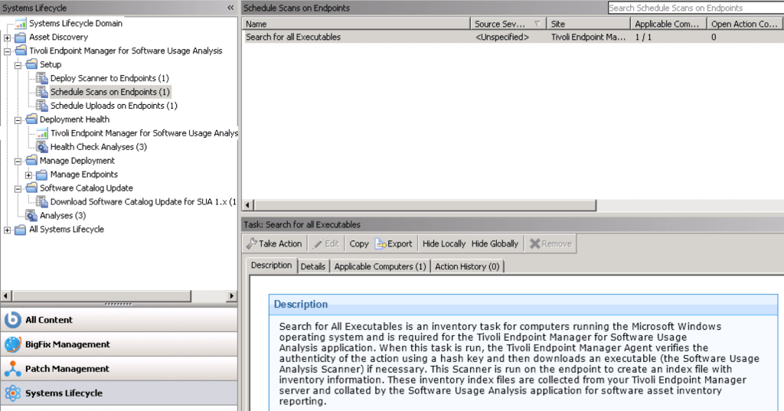
Task: Expand the All Systems Lifecycle node
Action: (8, 230)
